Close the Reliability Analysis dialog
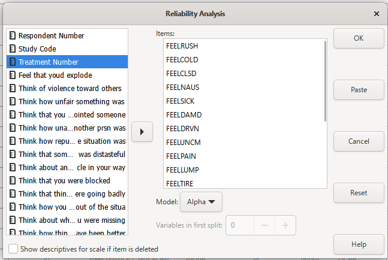Viewport: 388px width, 260px height. (377, 14)
